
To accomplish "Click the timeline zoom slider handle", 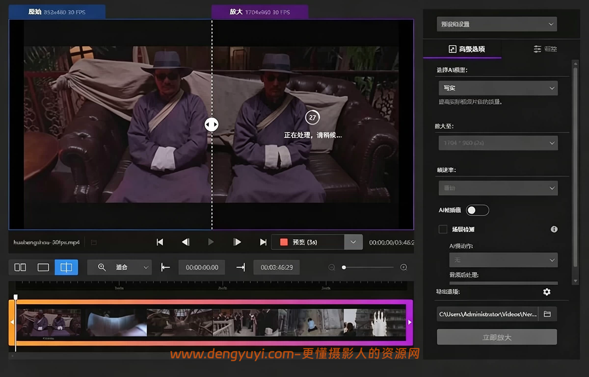I will [344, 267].
